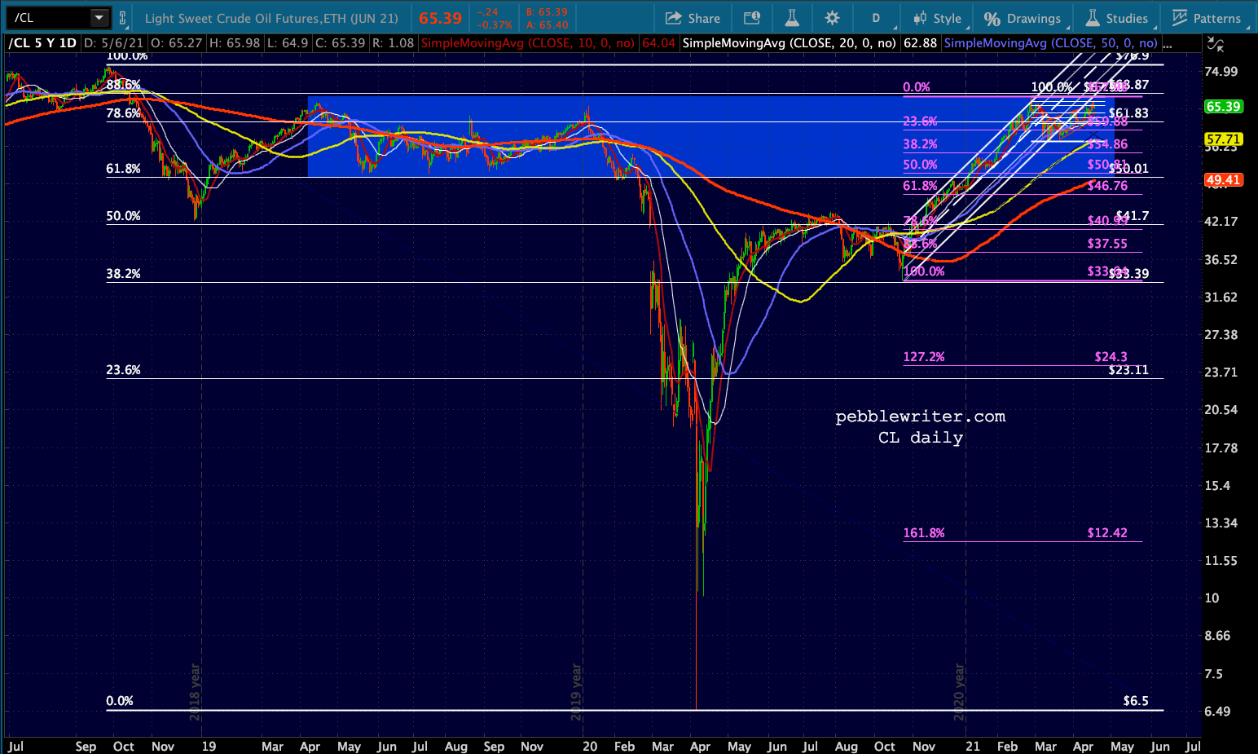The image size is (1258, 754).
Task: Click the yellow 57.71 price bubble
Action: [1223, 139]
